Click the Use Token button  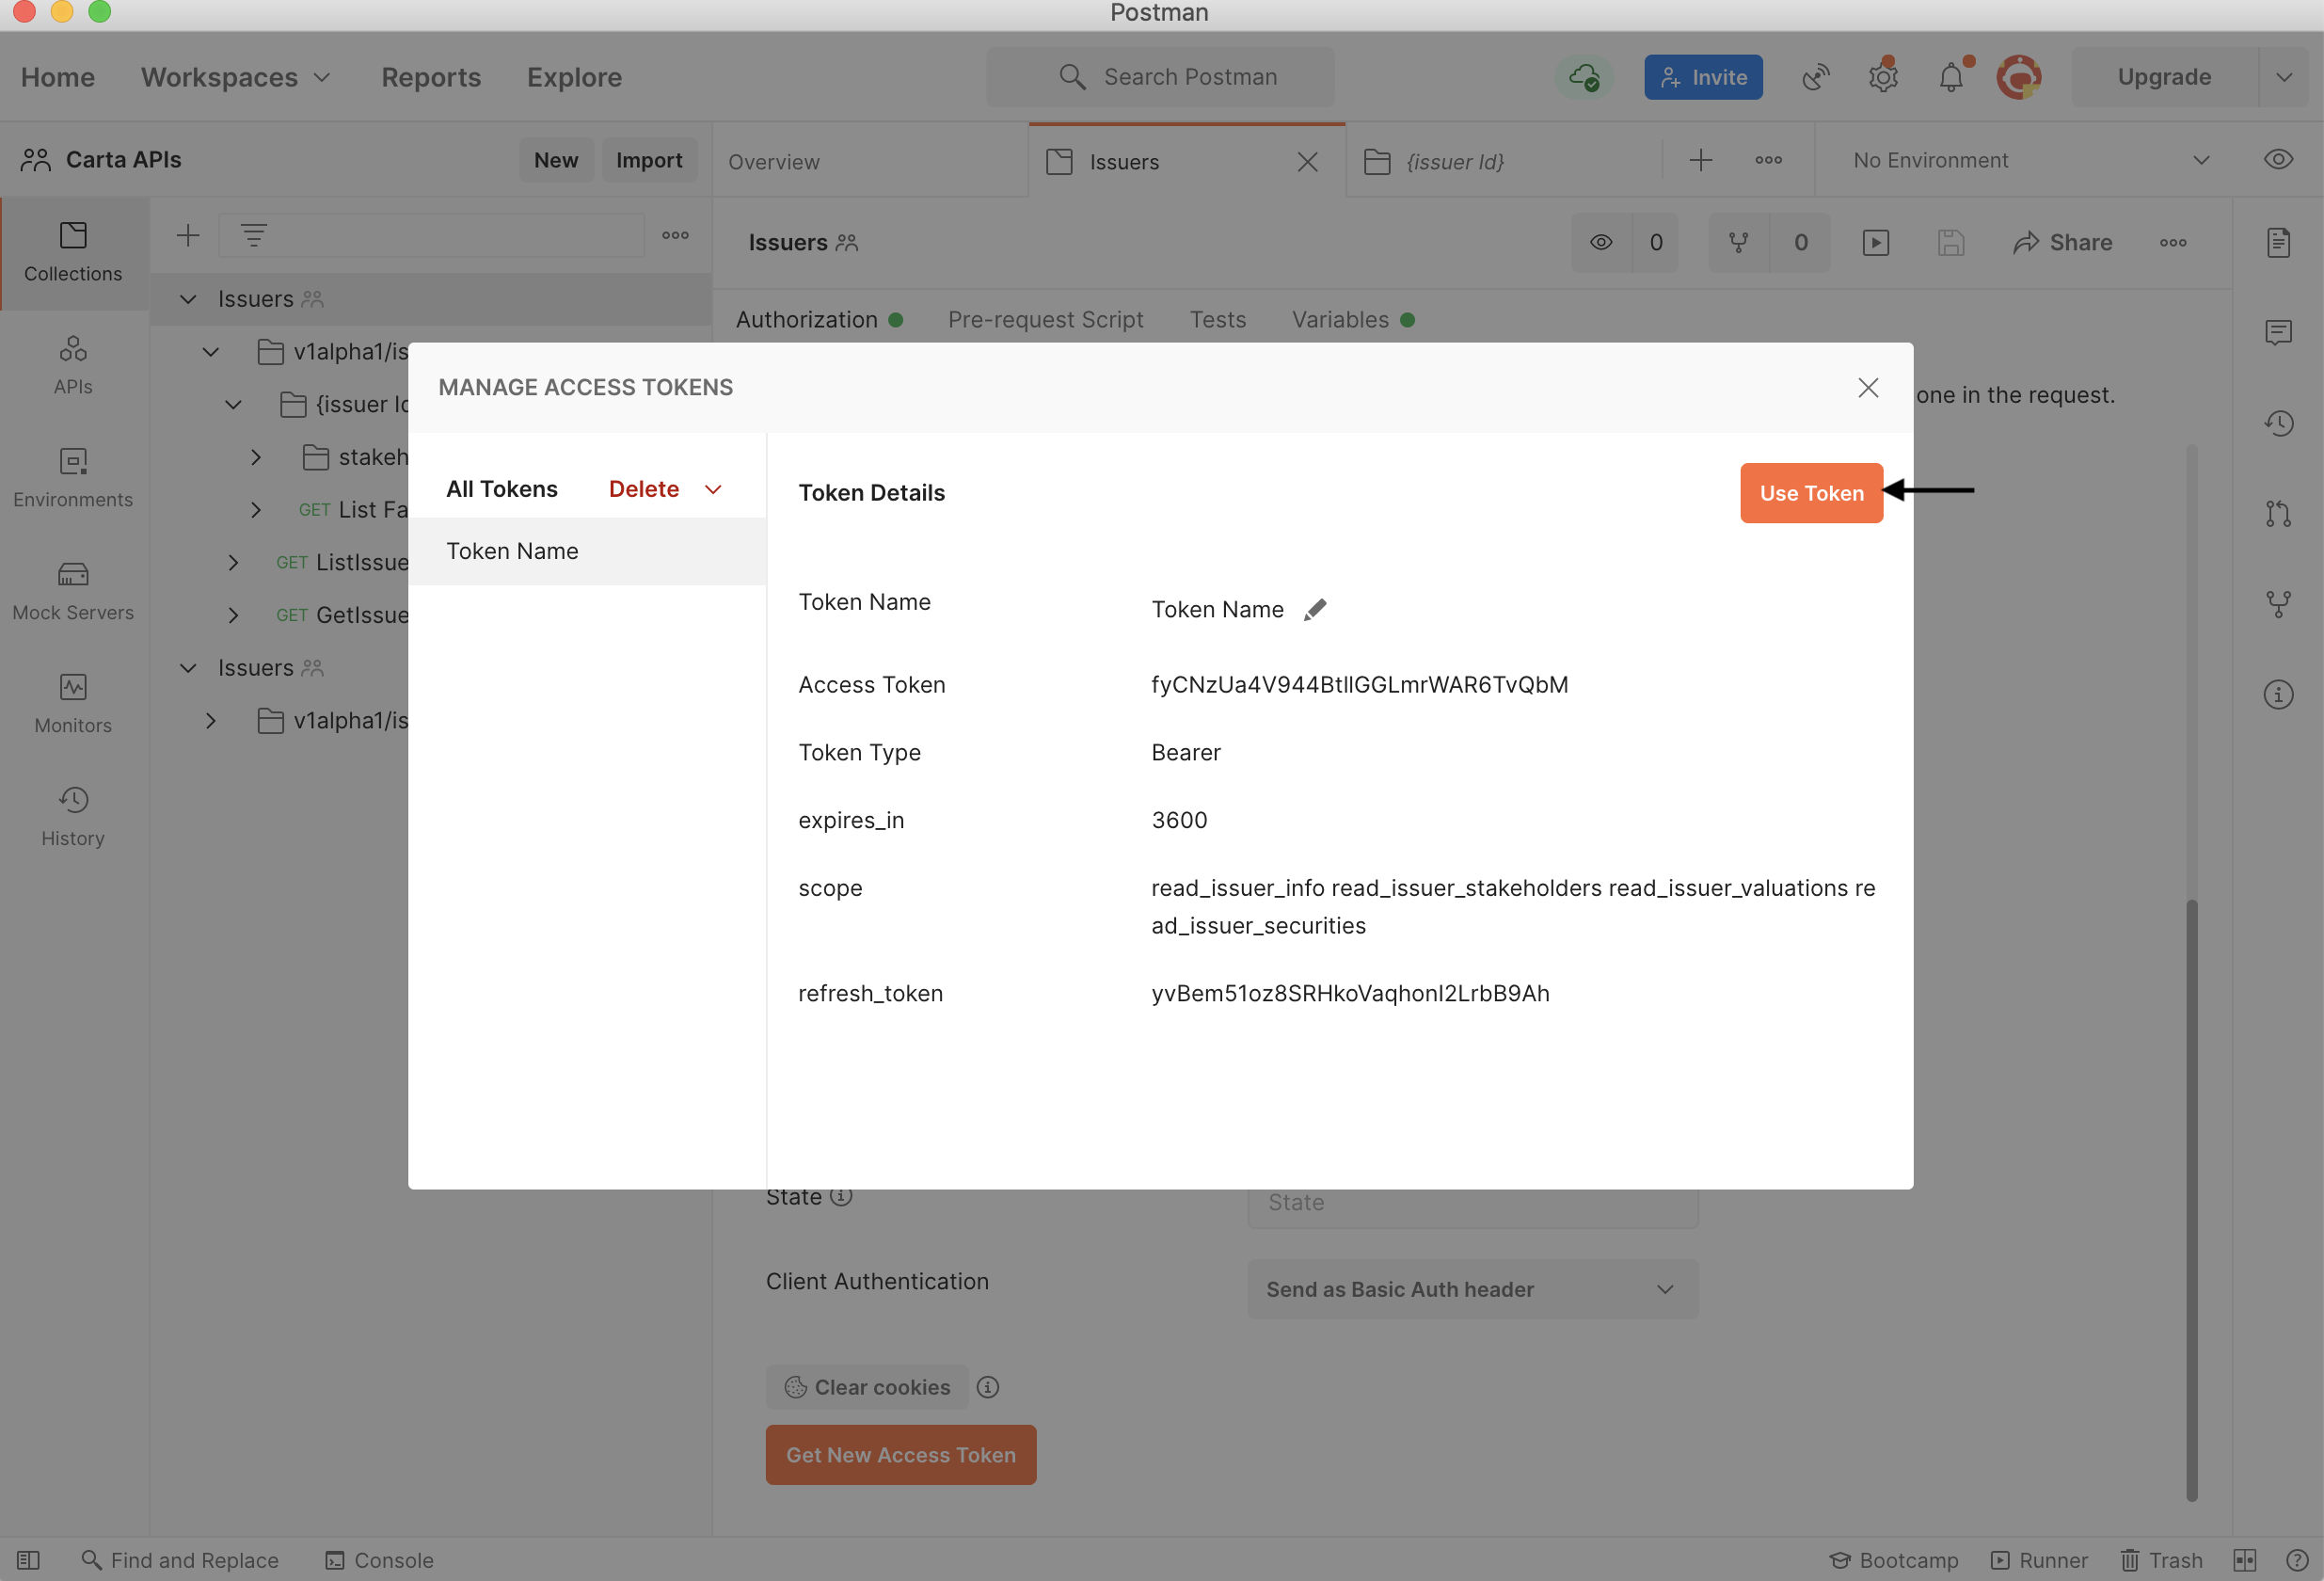tap(1811, 493)
